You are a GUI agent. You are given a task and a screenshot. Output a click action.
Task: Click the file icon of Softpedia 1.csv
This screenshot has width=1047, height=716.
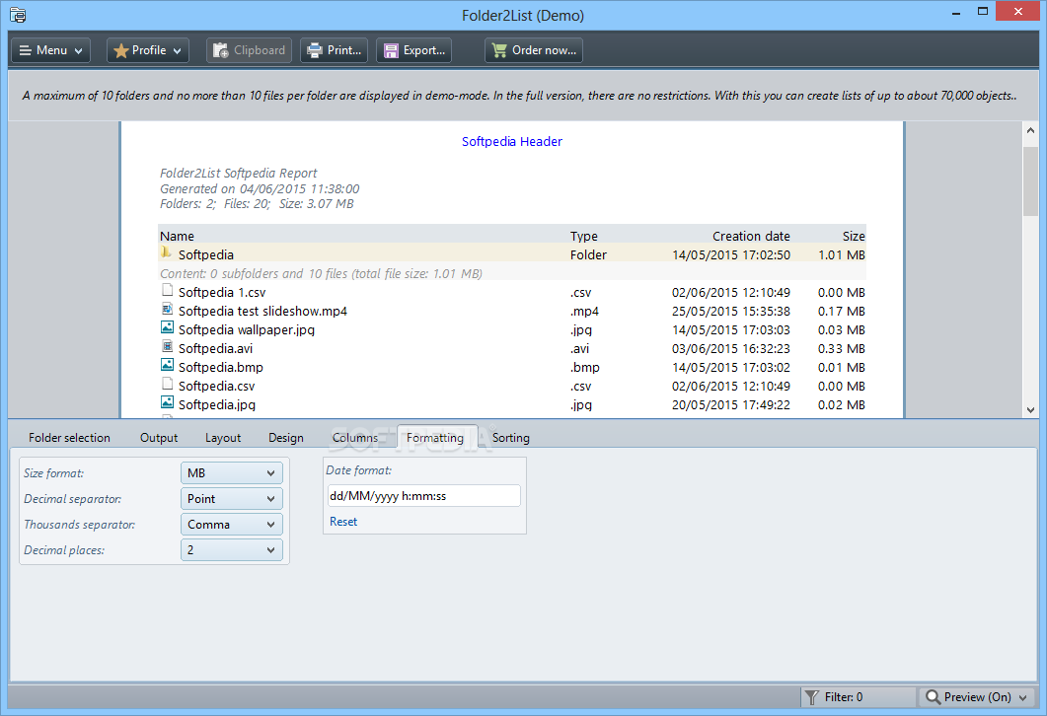point(167,290)
